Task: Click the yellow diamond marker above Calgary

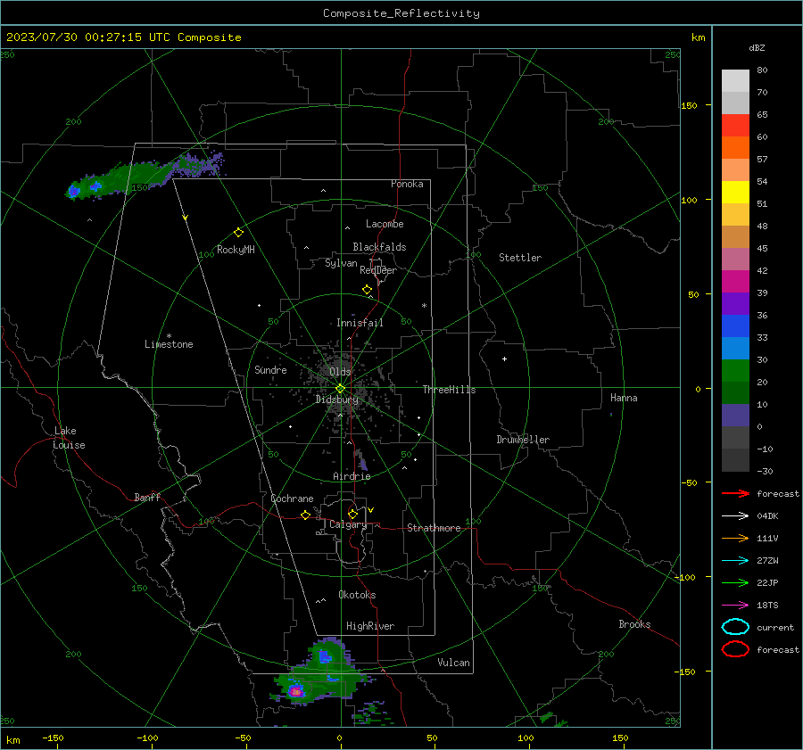Action: point(352,514)
